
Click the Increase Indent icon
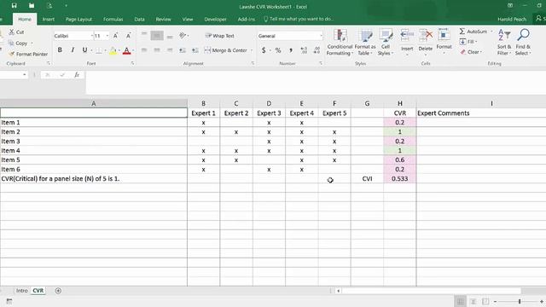pyautogui.click(x=195, y=50)
